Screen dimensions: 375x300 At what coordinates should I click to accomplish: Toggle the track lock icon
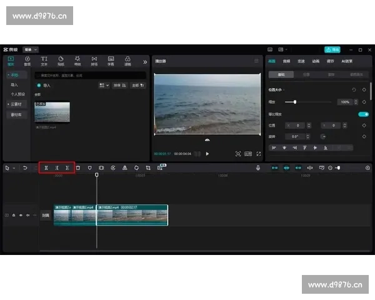(x=14, y=215)
